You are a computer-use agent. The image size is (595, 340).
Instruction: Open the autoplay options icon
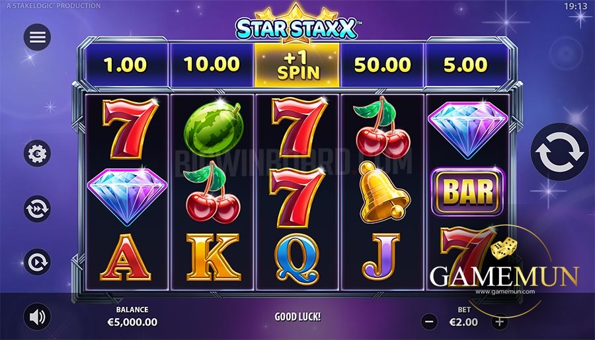pos(37,262)
